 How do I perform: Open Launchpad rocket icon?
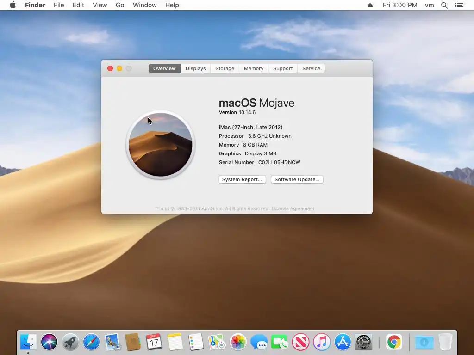tap(70, 342)
